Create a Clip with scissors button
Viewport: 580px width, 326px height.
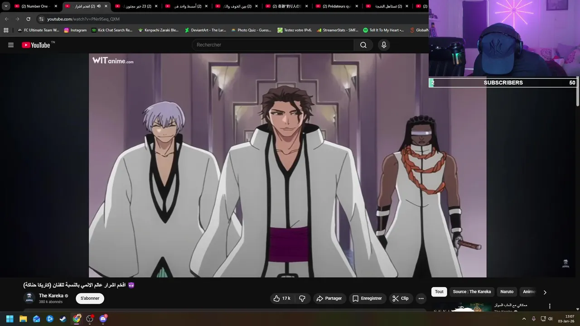[401, 298]
